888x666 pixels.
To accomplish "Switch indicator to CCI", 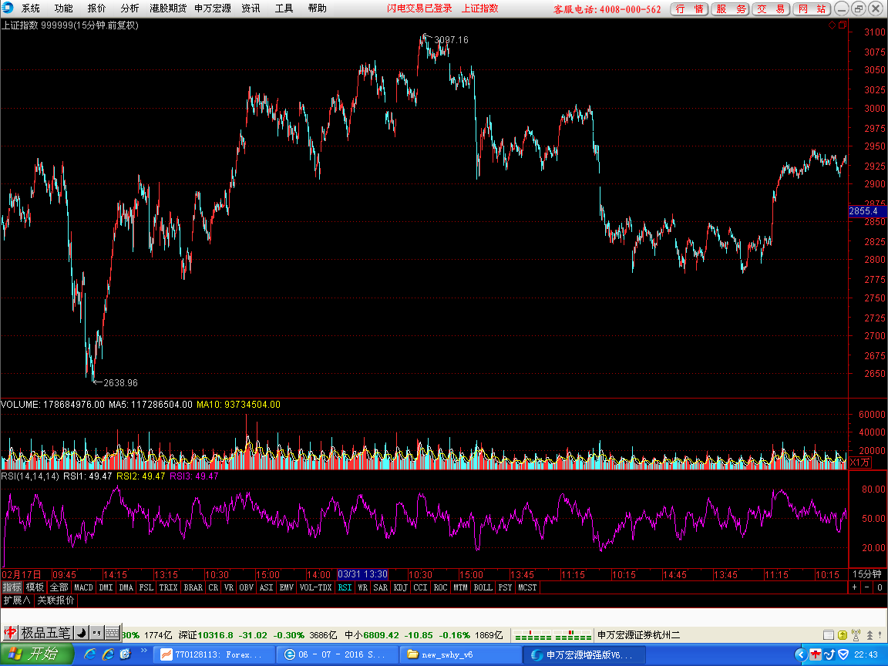I will pos(420,587).
